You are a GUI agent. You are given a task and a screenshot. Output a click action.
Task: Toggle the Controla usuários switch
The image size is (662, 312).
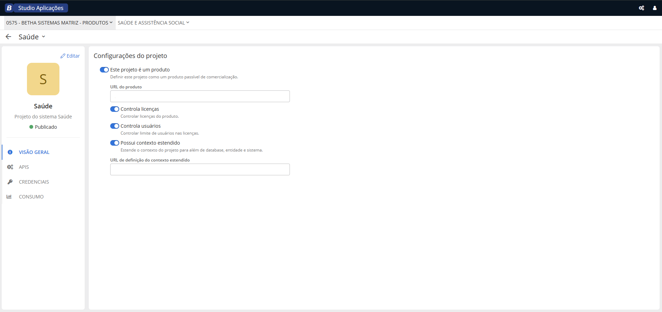(x=115, y=126)
